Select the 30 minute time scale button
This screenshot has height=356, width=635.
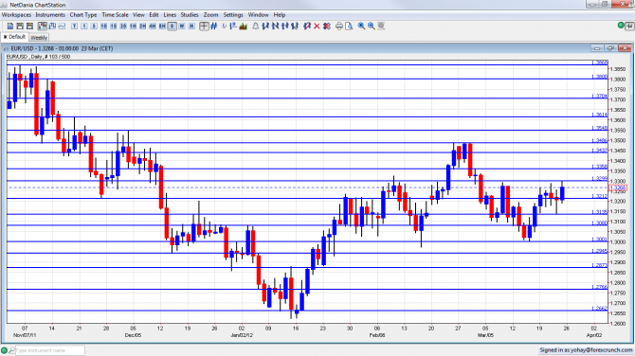tap(123, 26)
